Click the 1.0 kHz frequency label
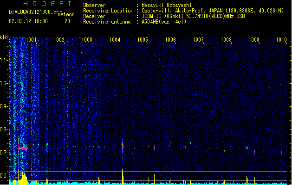Image resolution: width=292 pixels, height=185 pixels. 4,83
